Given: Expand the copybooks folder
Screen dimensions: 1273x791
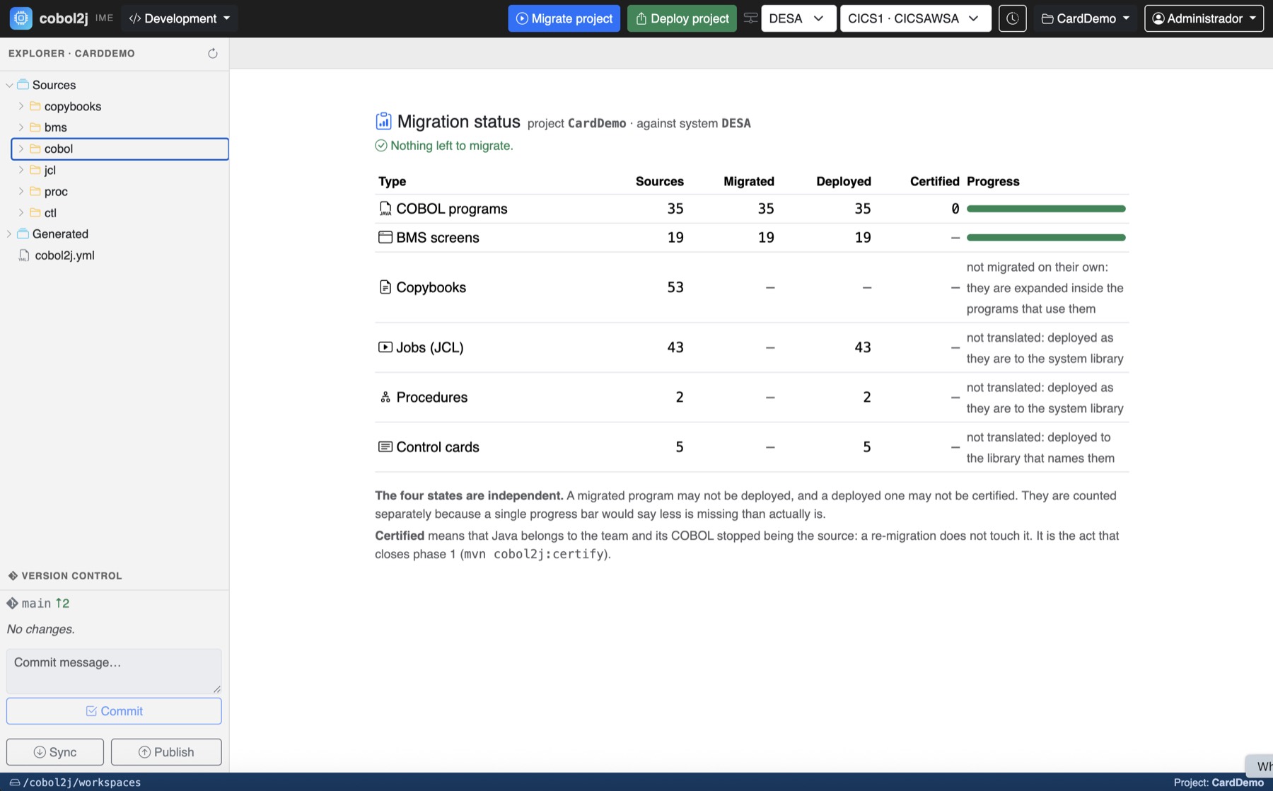Looking at the screenshot, I should click(21, 106).
